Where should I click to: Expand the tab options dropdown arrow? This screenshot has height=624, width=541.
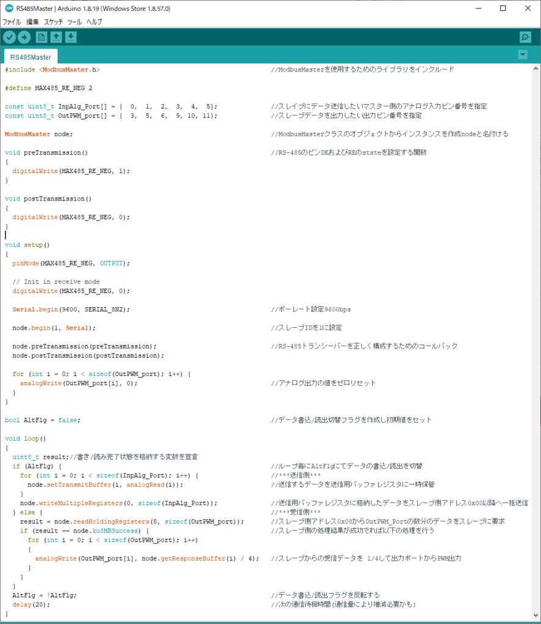pyautogui.click(x=522, y=55)
